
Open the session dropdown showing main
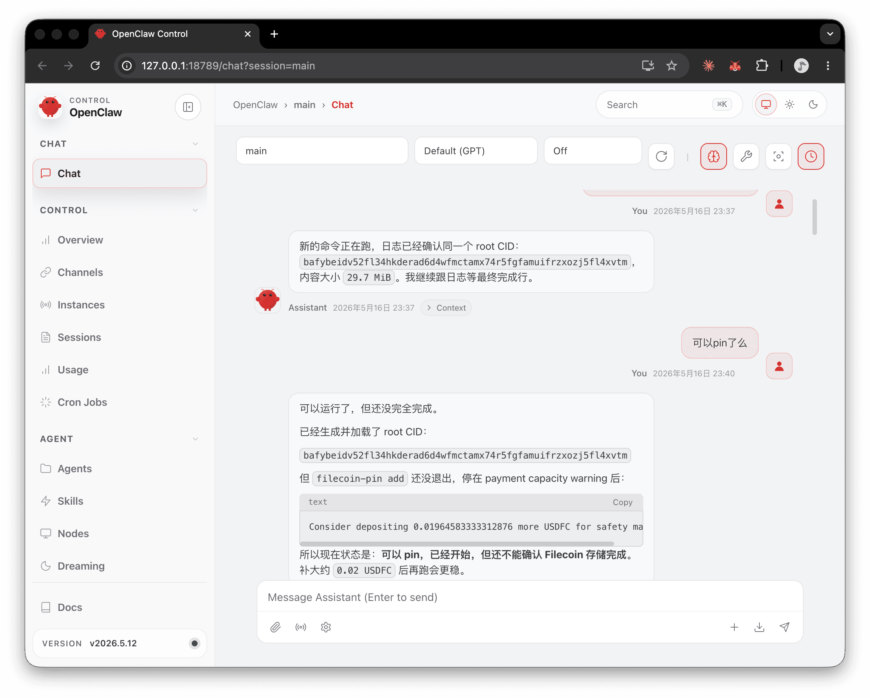point(321,151)
